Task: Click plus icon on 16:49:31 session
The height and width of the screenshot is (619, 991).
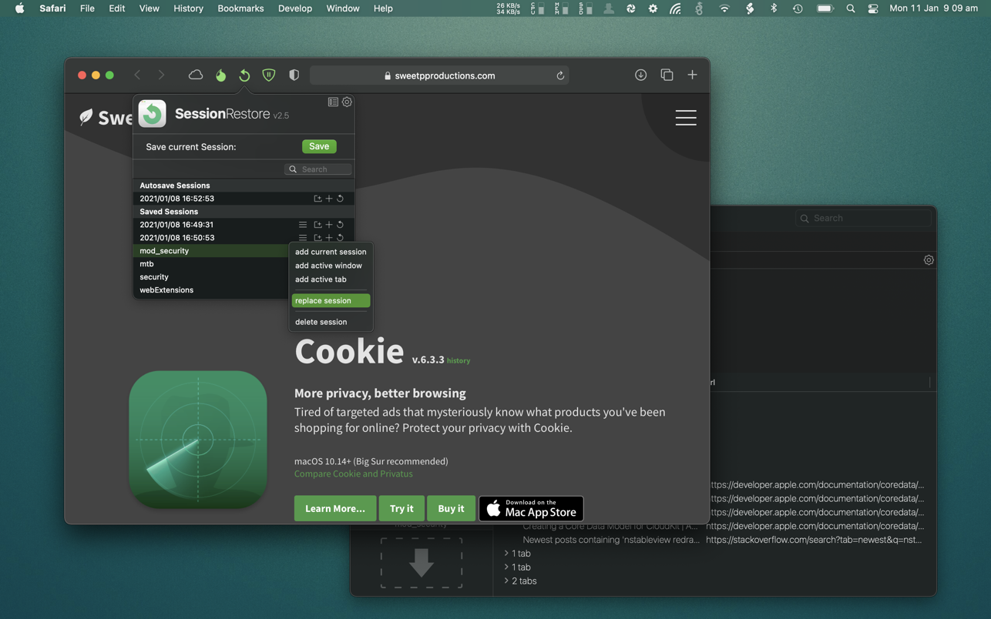Action: pos(329,225)
